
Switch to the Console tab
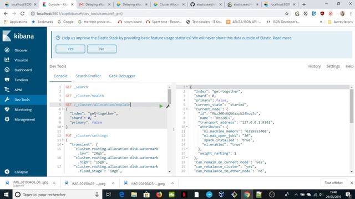60,76
